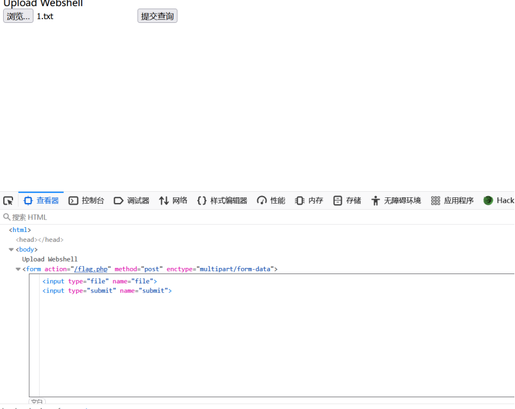
Task: Click the name="submit" attribute
Action: coord(144,291)
